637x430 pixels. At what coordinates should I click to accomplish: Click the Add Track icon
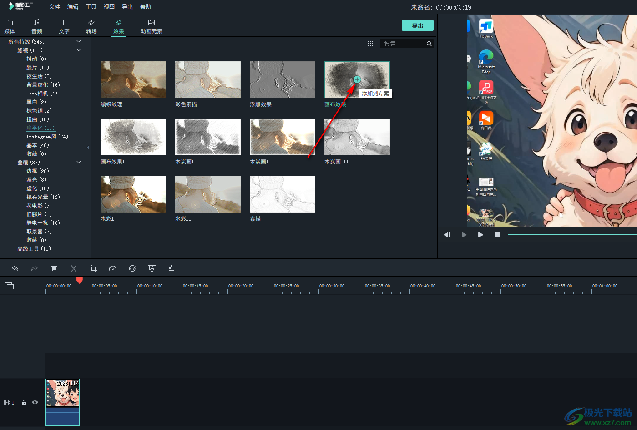pos(10,286)
